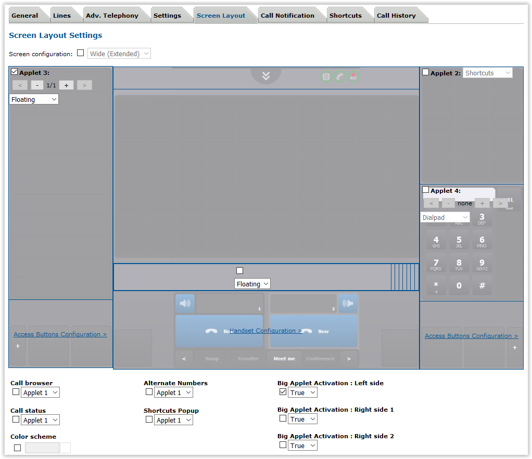Image resolution: width=532 pixels, height=459 pixels.
Task: Click the plus icon under right Access Buttons link
Action: pyautogui.click(x=515, y=348)
